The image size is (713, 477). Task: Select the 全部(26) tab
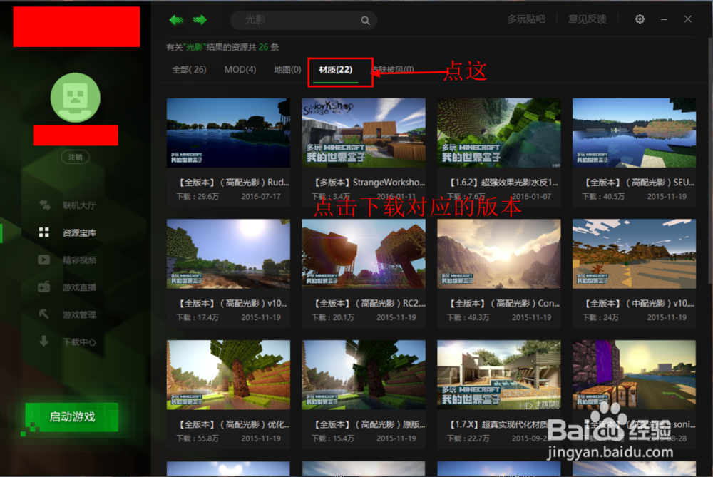tap(189, 70)
